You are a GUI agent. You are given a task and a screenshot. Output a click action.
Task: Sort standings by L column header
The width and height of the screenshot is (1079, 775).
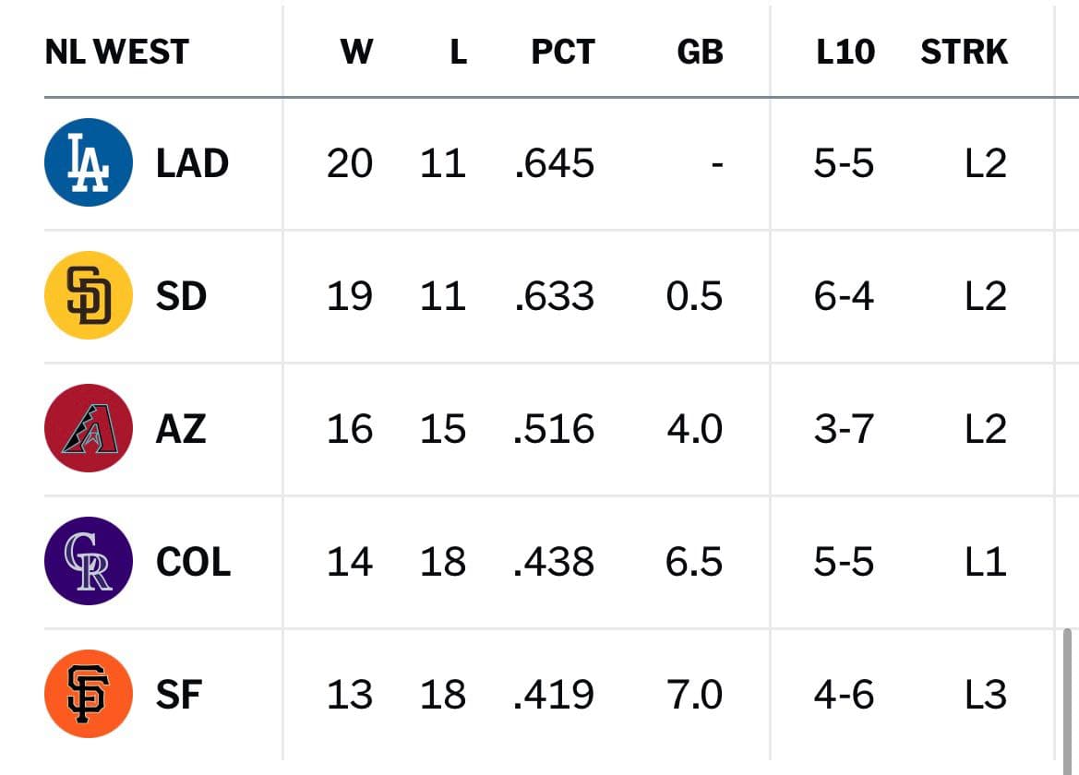(x=459, y=52)
